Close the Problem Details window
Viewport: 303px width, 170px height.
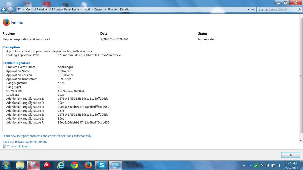(295, 2)
